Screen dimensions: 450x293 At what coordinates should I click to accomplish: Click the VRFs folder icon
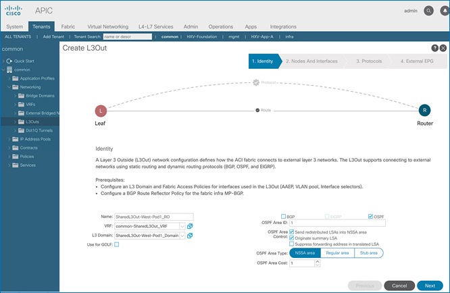pos(21,105)
